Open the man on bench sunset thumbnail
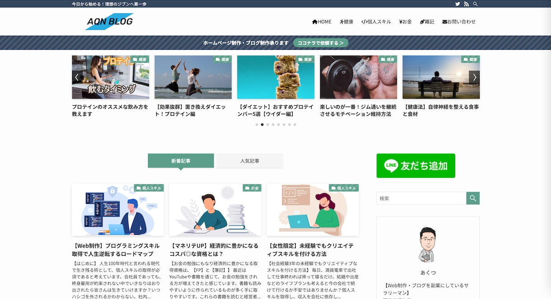 [x=441, y=77]
